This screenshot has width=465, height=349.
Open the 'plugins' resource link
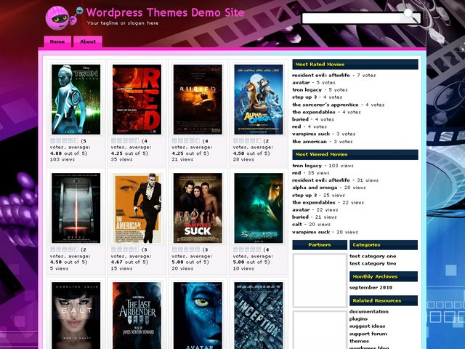click(x=358, y=318)
